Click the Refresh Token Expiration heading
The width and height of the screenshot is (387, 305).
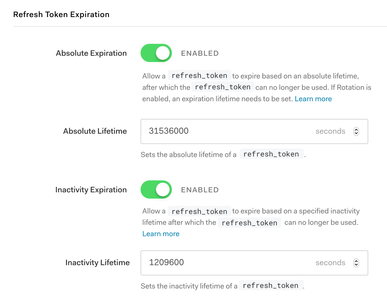coord(61,15)
